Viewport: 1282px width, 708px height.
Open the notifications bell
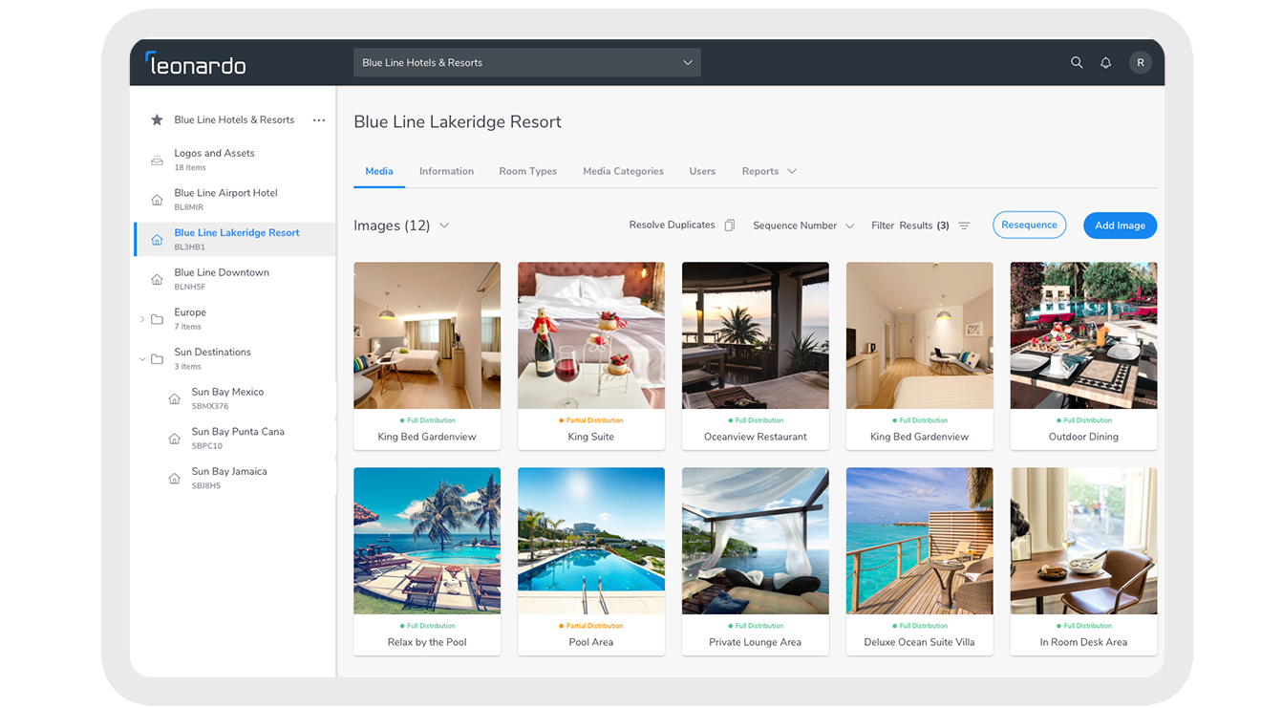coord(1106,62)
